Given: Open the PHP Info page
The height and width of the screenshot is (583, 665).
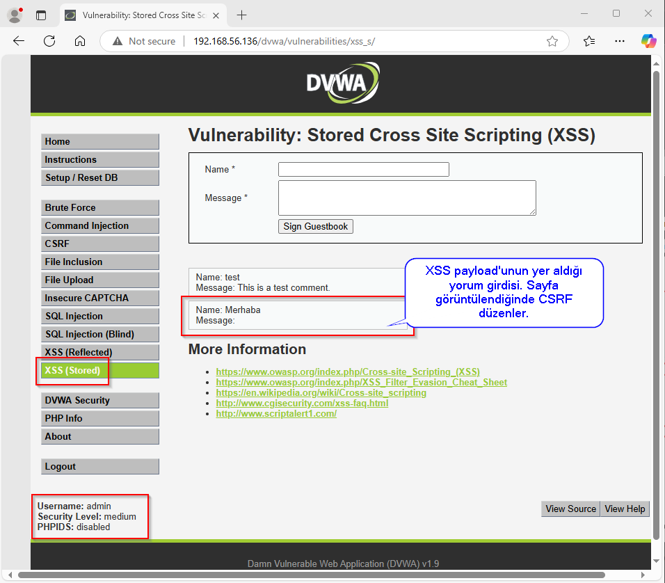Looking at the screenshot, I should 100,418.
